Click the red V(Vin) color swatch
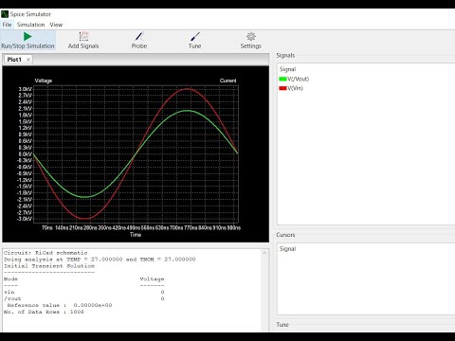Screen dimensions: 455x341 [x=282, y=88]
